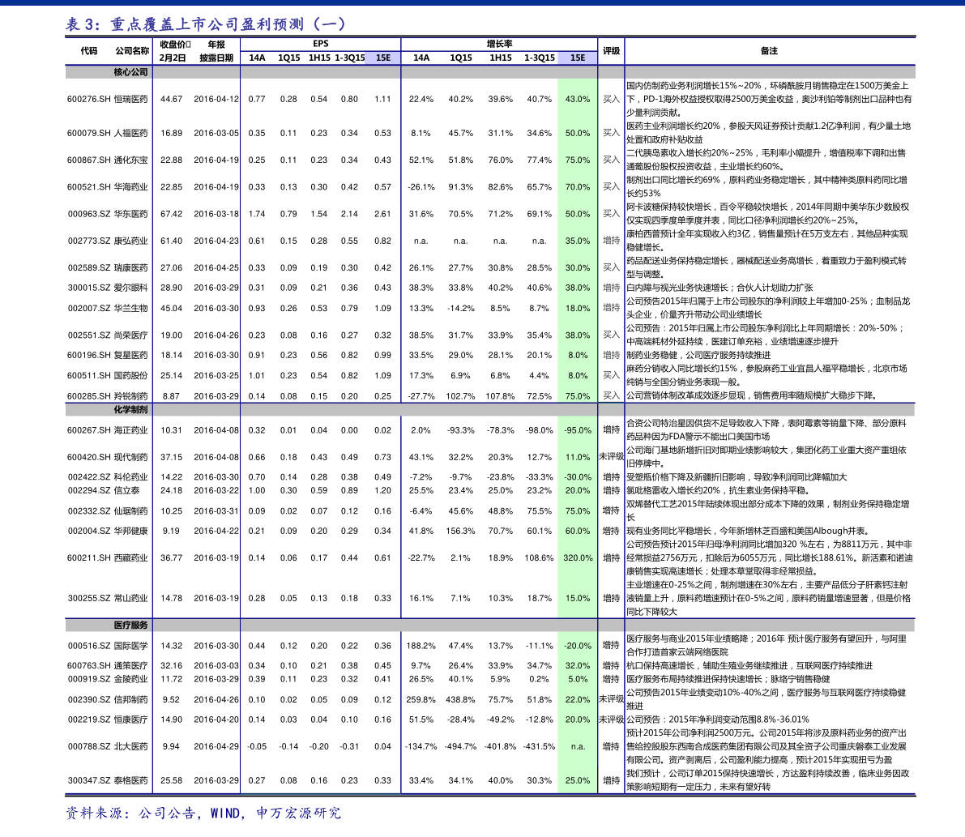
Task: Select the 化学制剂 section row
Action: (x=490, y=409)
